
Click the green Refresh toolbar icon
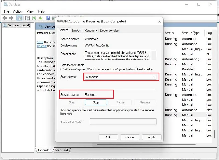coord(34,18)
